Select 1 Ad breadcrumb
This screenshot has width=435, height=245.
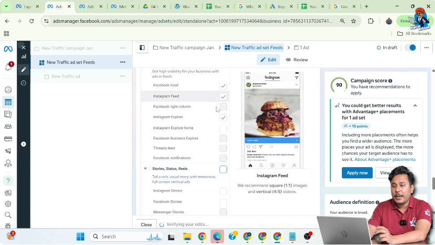(301, 48)
